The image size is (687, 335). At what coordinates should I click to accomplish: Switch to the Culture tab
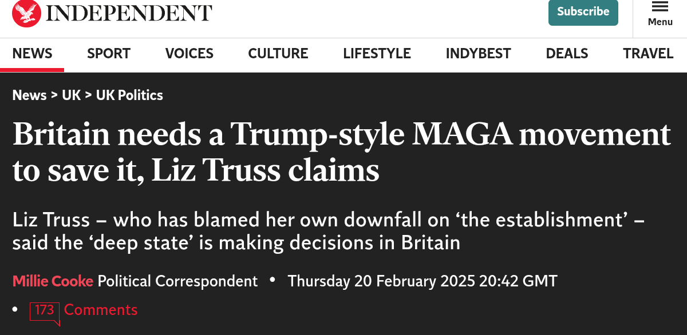click(x=278, y=54)
